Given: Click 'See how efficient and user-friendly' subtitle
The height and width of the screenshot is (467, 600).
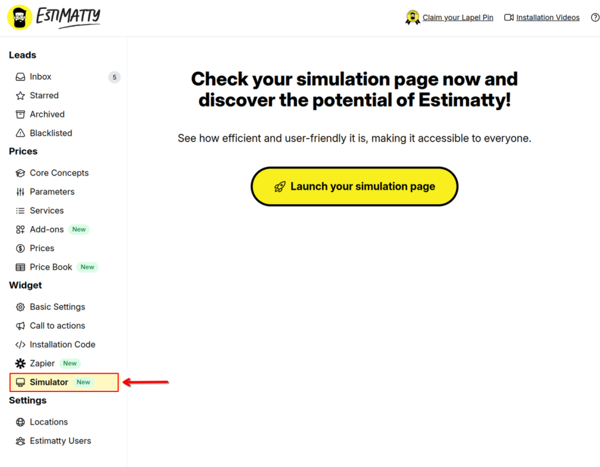Looking at the screenshot, I should coord(354,138).
